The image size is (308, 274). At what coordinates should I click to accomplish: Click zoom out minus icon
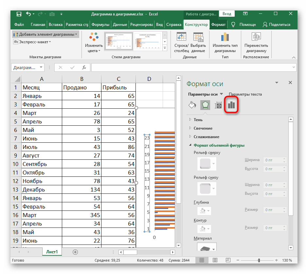tap(238, 260)
